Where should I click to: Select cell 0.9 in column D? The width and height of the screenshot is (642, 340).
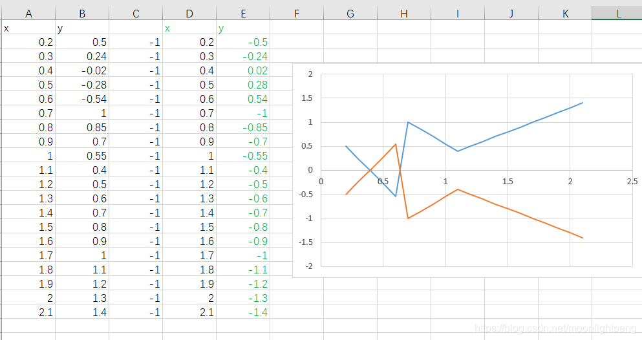[189, 142]
